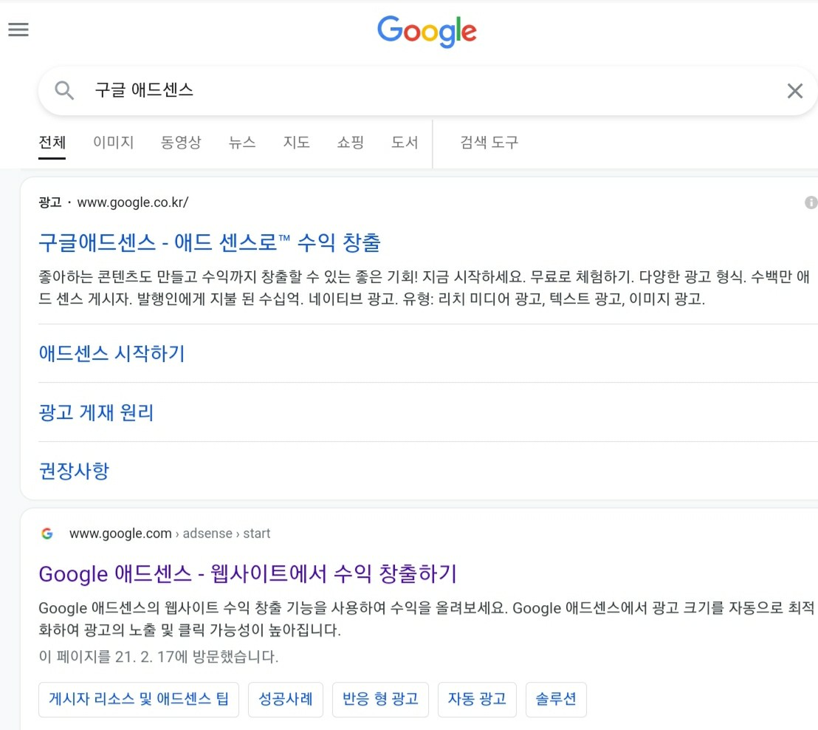Click the 성공사례 chip
Image resolution: width=818 pixels, height=730 pixels.
286,699
